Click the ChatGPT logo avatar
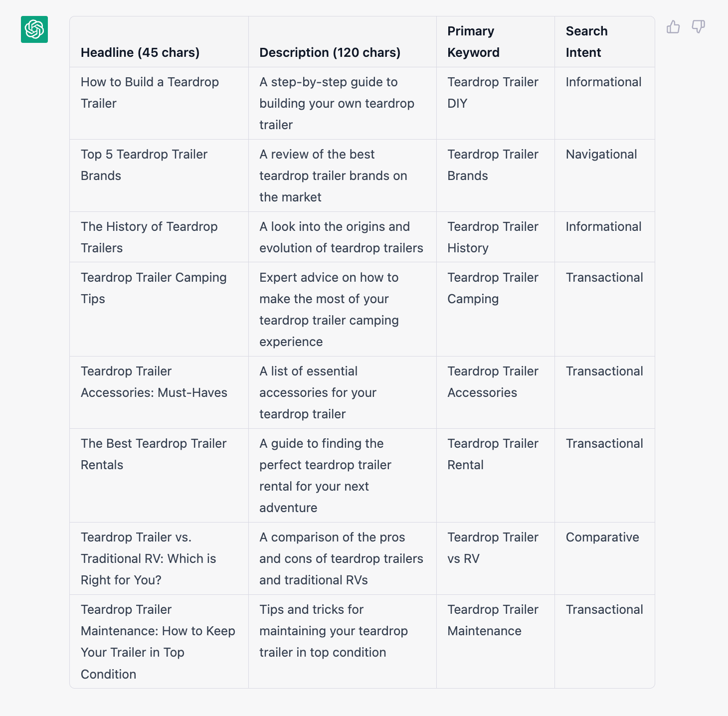The height and width of the screenshot is (716, 728). [34, 29]
